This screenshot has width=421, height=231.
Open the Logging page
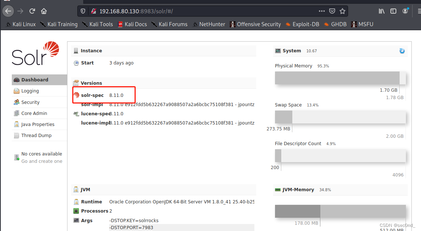coord(39,91)
